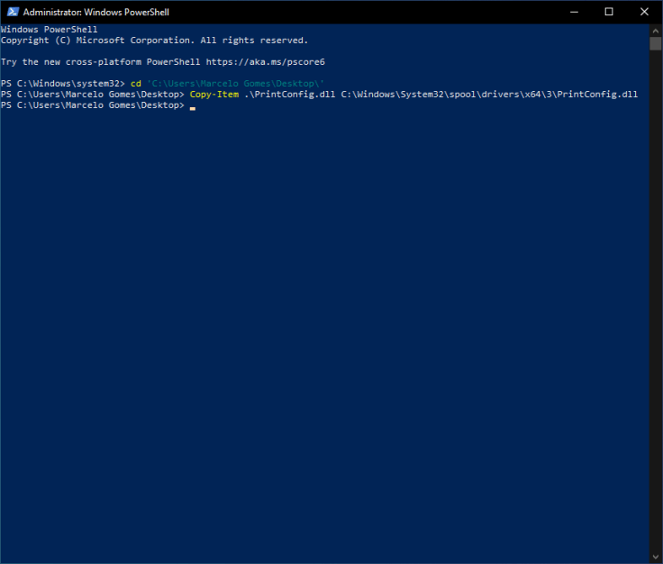663x564 pixels.
Task: Click the yellow Copy-Item command word
Action: pos(213,95)
